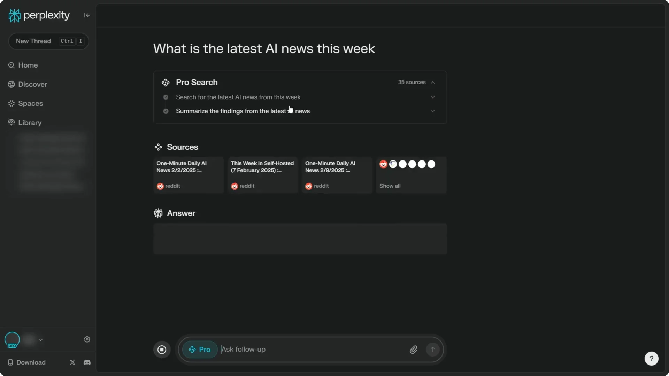Image resolution: width=669 pixels, height=376 pixels.
Task: Toggle the Pro mode pill in the input bar
Action: tap(199, 349)
